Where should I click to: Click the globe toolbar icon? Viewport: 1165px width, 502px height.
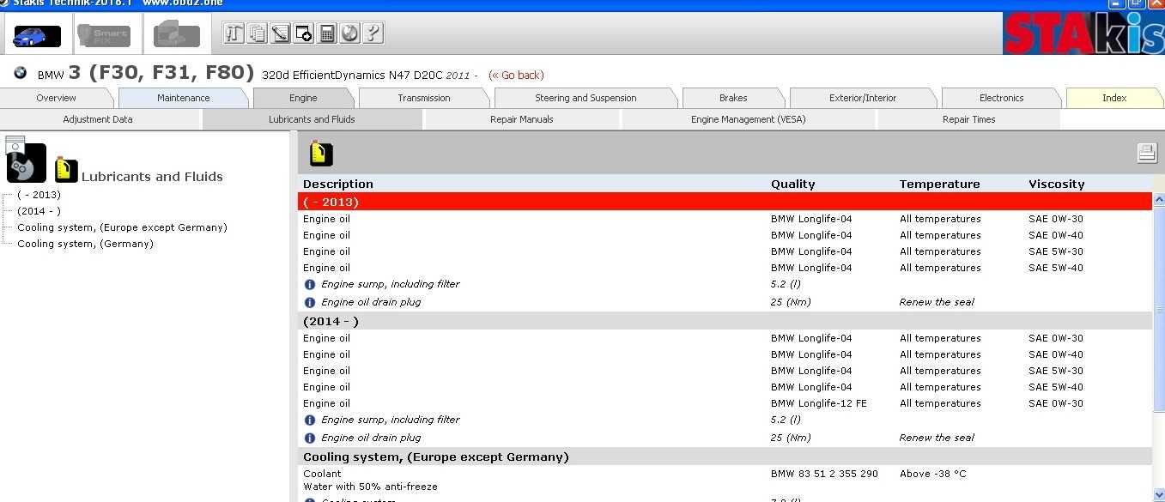349,33
